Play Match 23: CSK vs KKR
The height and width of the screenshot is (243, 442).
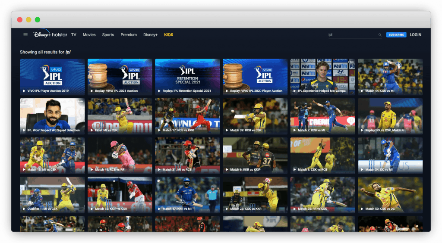(x=255, y=195)
